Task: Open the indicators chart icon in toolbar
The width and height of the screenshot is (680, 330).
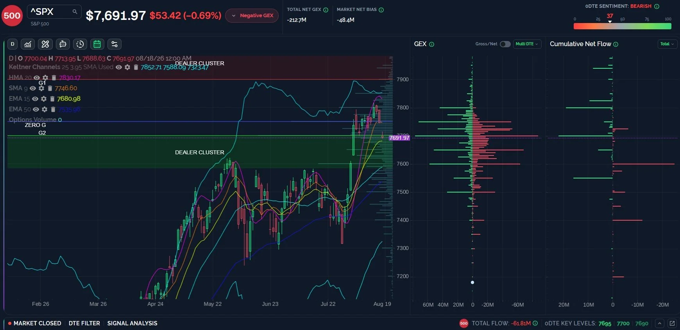Action: 28,44
